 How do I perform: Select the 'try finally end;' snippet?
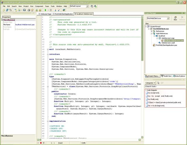coord(153,99)
